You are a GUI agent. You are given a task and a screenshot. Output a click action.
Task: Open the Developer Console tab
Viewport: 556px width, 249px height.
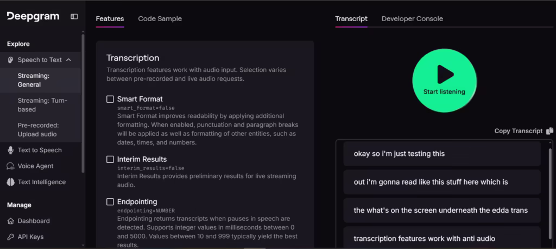click(413, 19)
